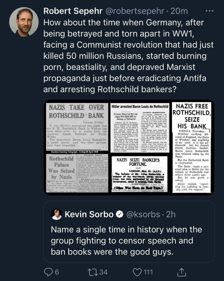224x281 pixels.
Task: Tap the verified badge beside Kevin Sorbo
Action: click(x=120, y=213)
